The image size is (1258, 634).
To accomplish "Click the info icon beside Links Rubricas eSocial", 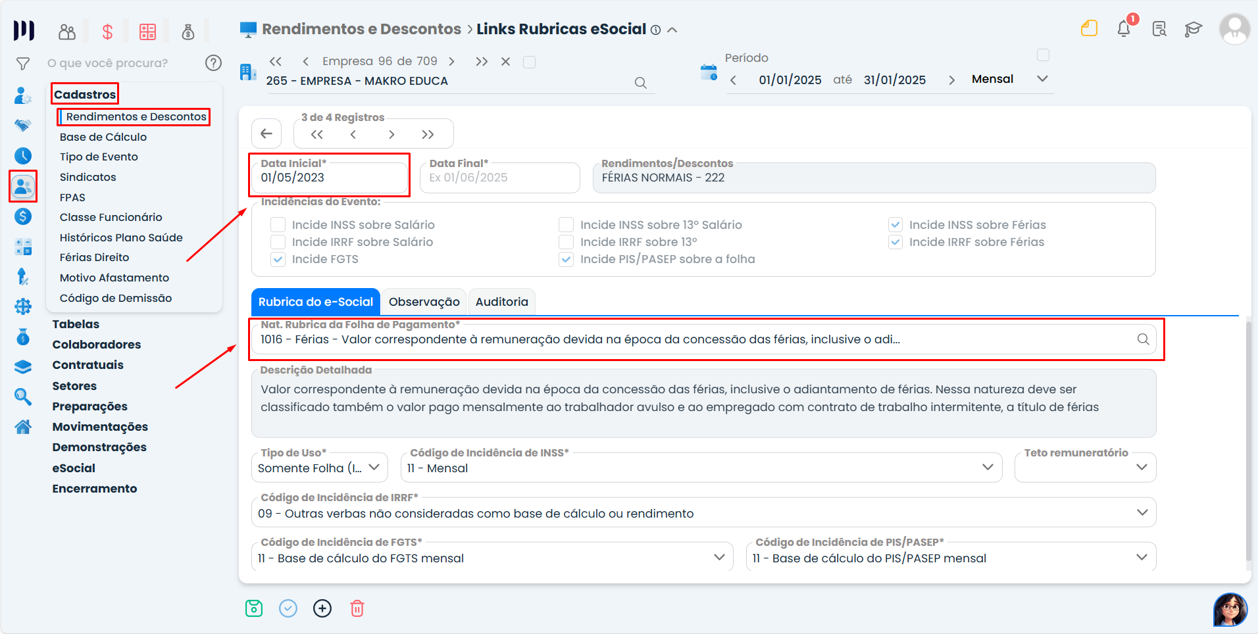I will coord(655,30).
